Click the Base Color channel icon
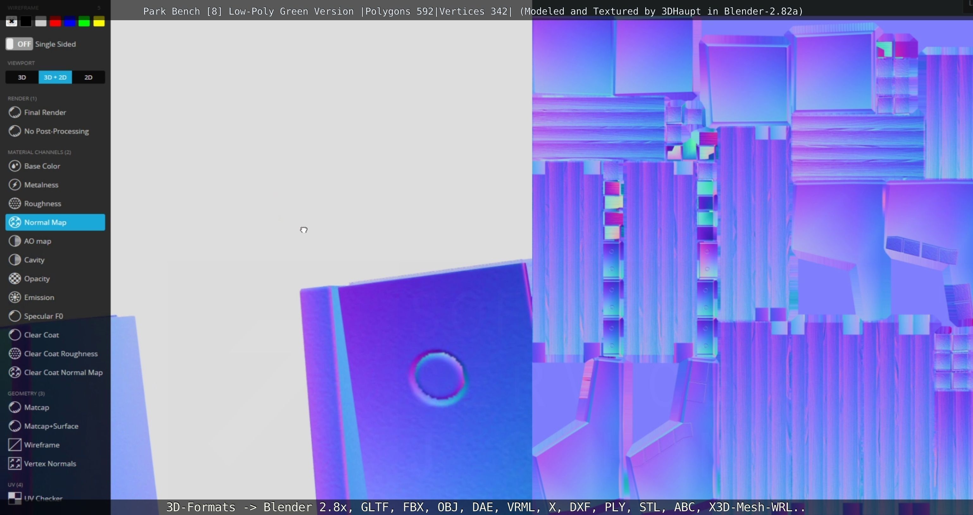Viewport: 973px width, 515px height. tap(15, 166)
